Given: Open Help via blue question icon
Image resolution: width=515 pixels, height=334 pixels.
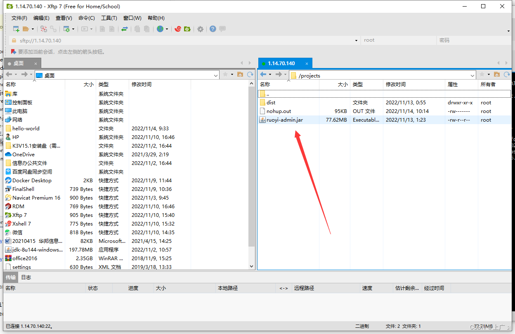Looking at the screenshot, I should pos(213,29).
